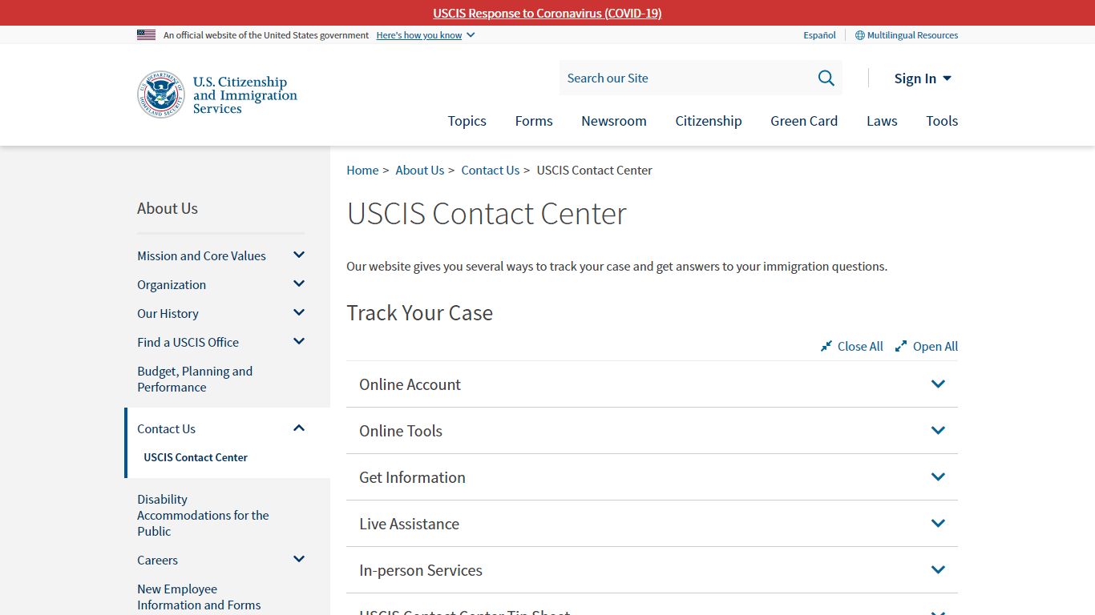Image resolution: width=1095 pixels, height=615 pixels.
Task: Open Find a USCIS Office sidebar link
Action: [x=188, y=342]
